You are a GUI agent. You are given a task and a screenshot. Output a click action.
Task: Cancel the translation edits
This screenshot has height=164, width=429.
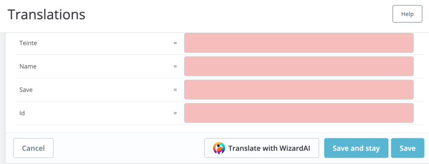34,148
